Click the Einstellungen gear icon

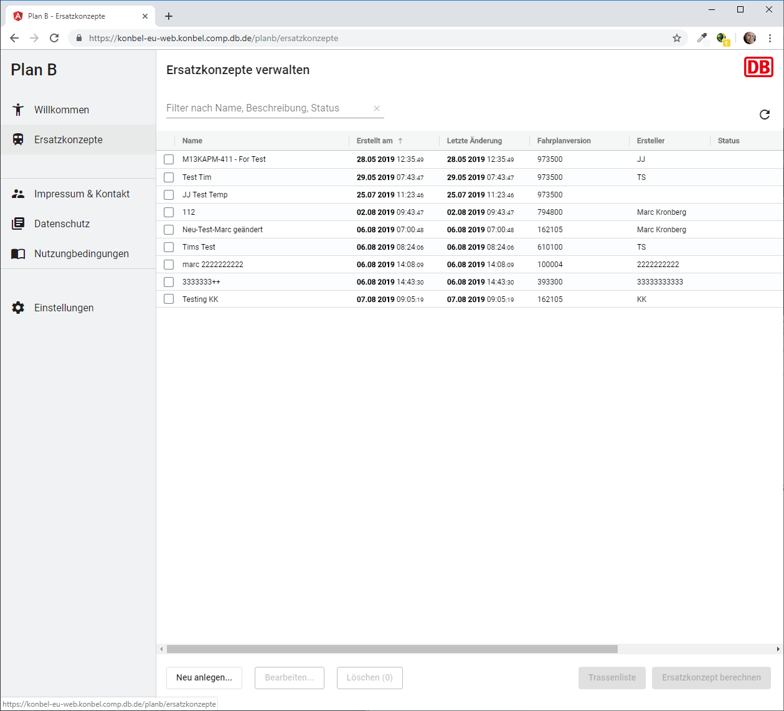point(18,308)
